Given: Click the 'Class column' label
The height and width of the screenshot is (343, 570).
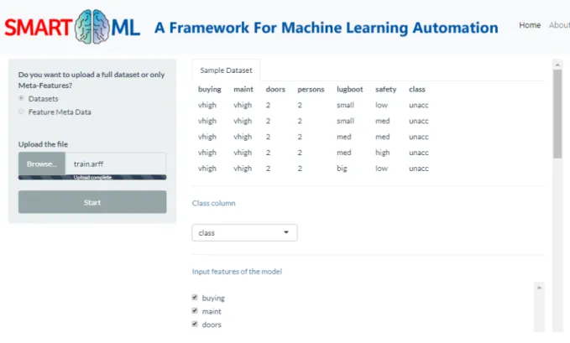Looking at the screenshot, I should click(x=213, y=203).
